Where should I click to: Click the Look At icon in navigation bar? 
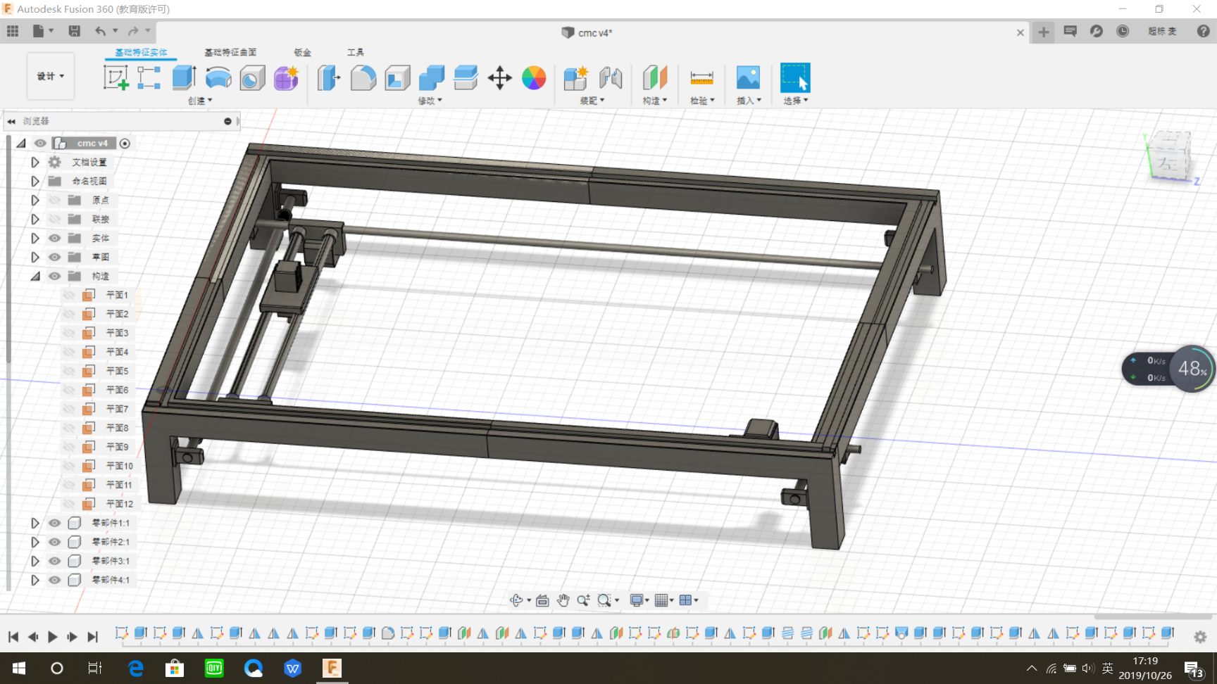pos(542,600)
